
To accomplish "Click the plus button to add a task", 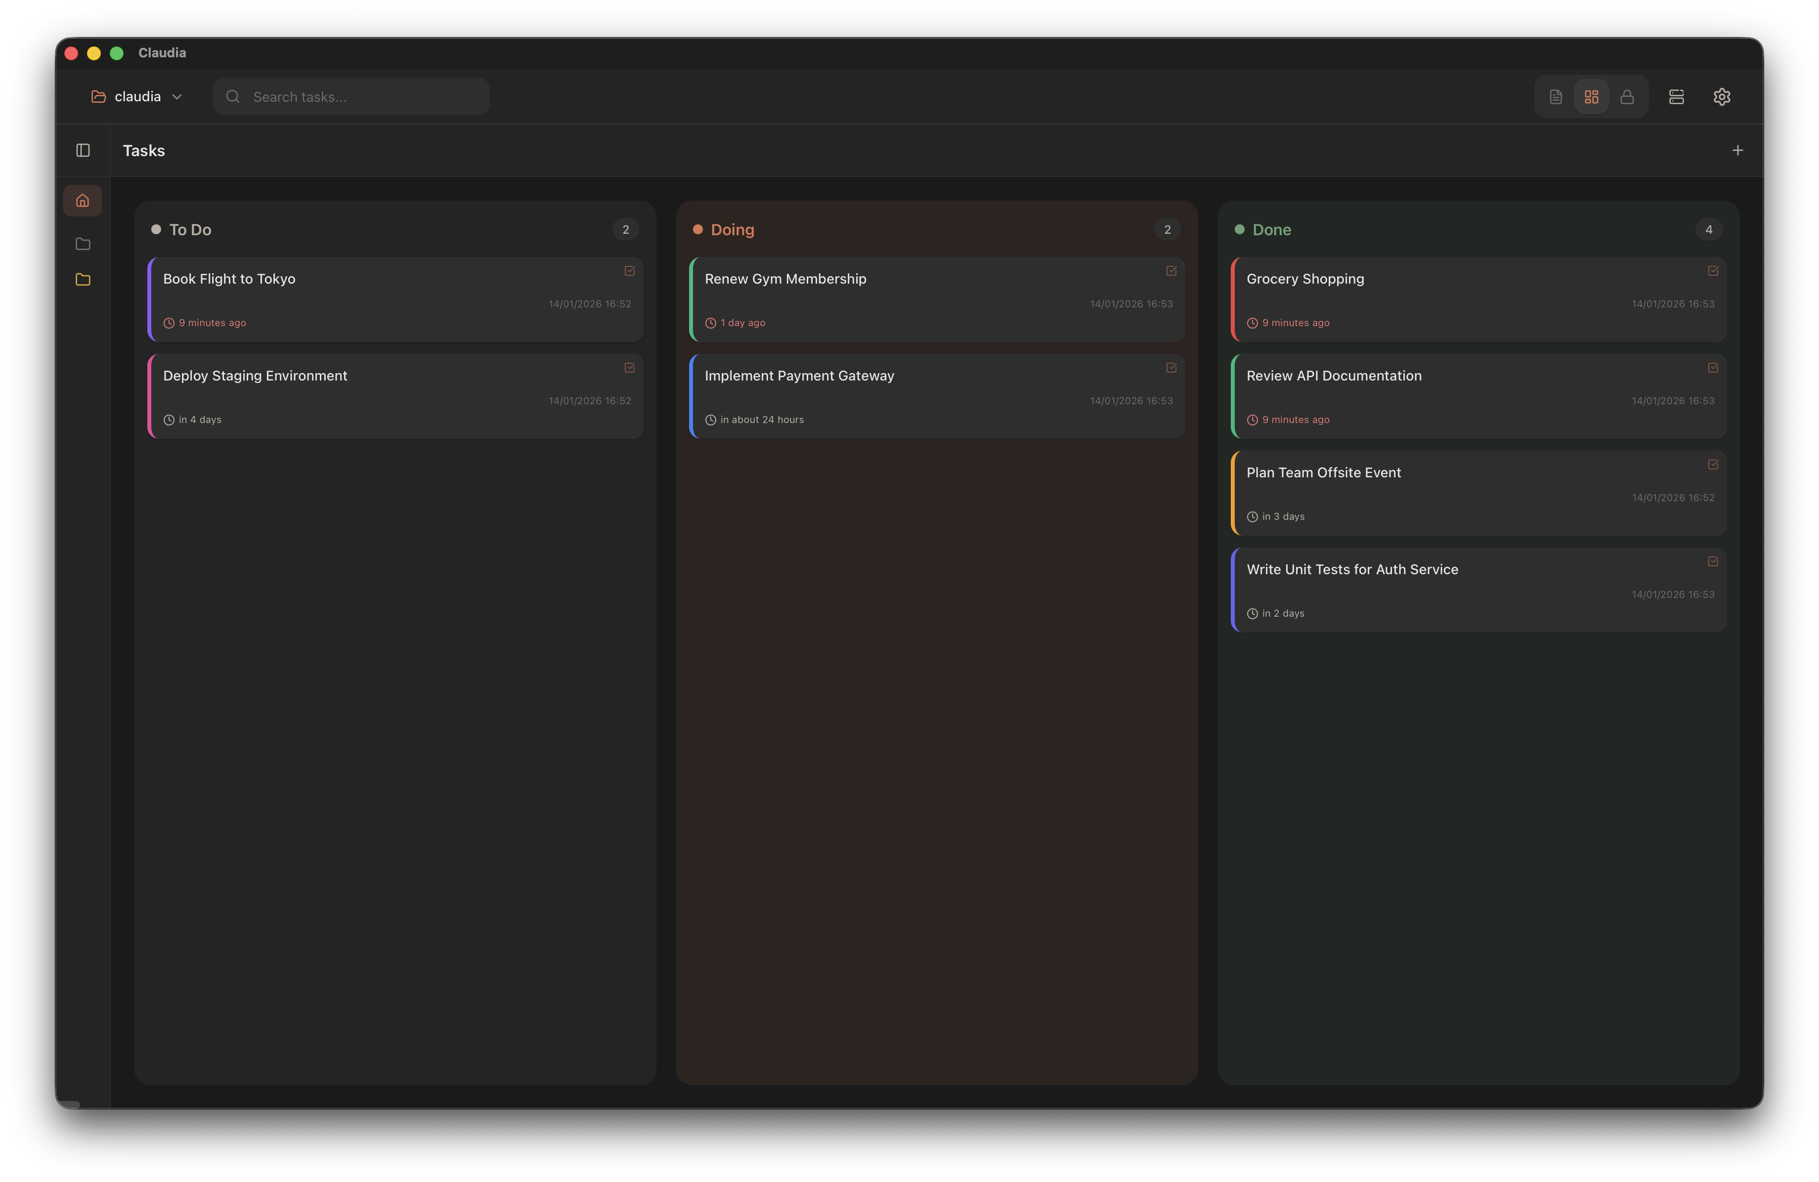I will point(1738,150).
